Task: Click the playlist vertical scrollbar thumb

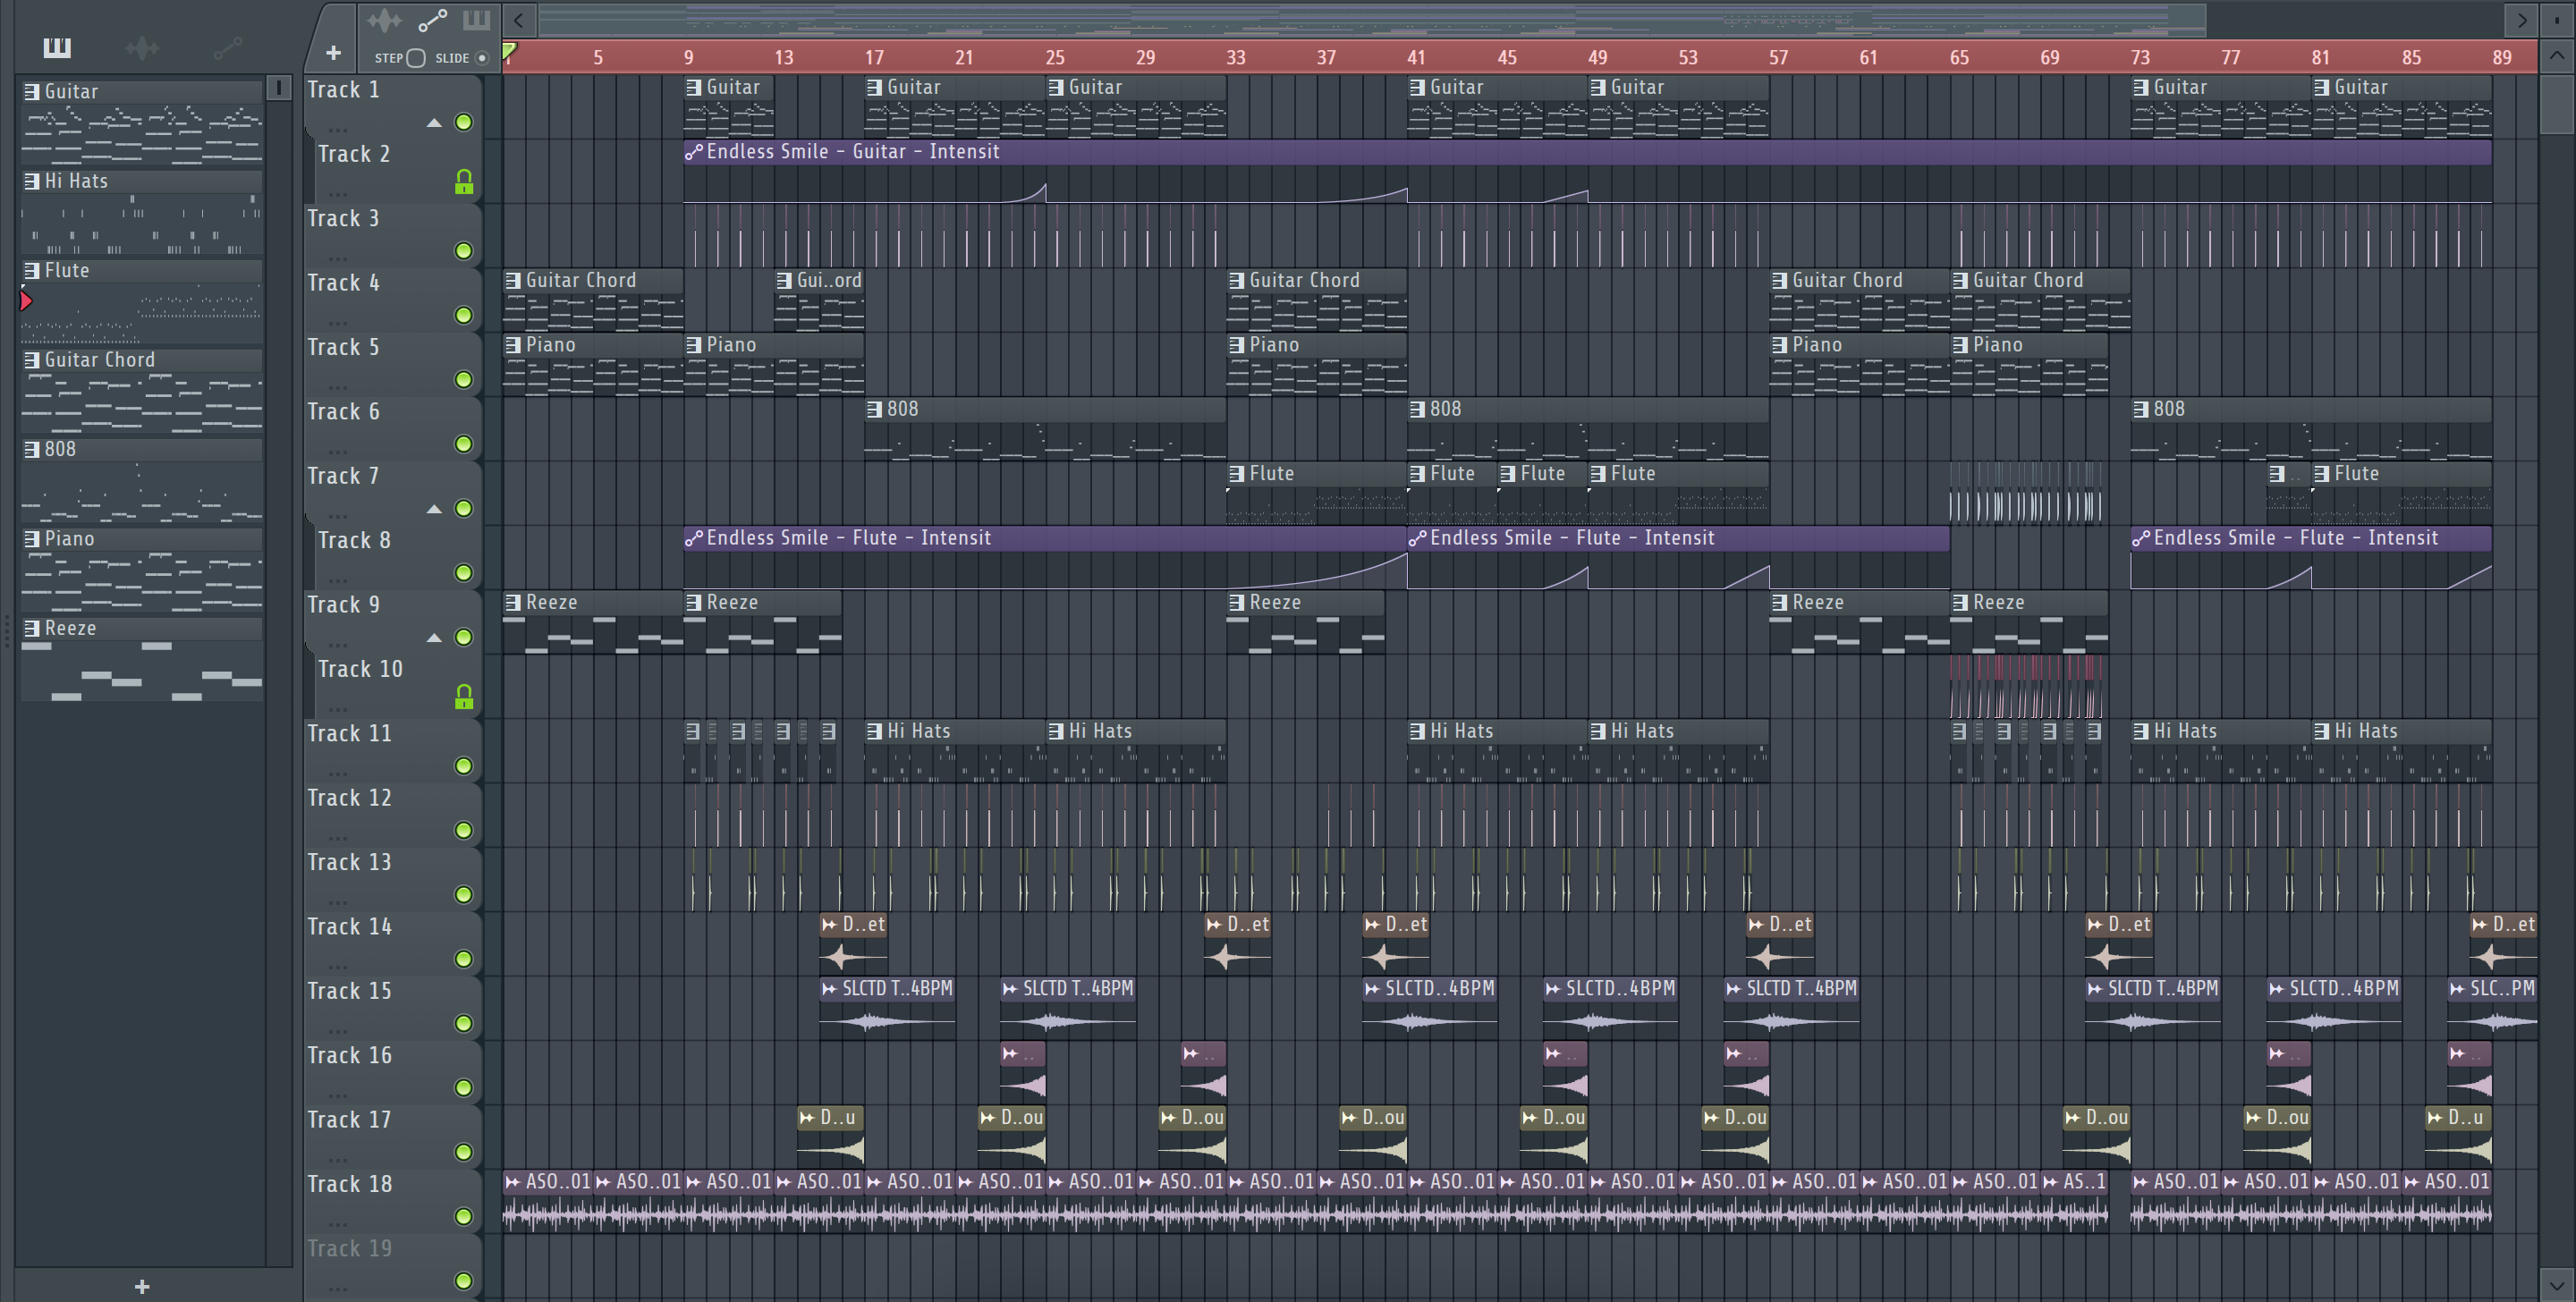Action: (2556, 103)
